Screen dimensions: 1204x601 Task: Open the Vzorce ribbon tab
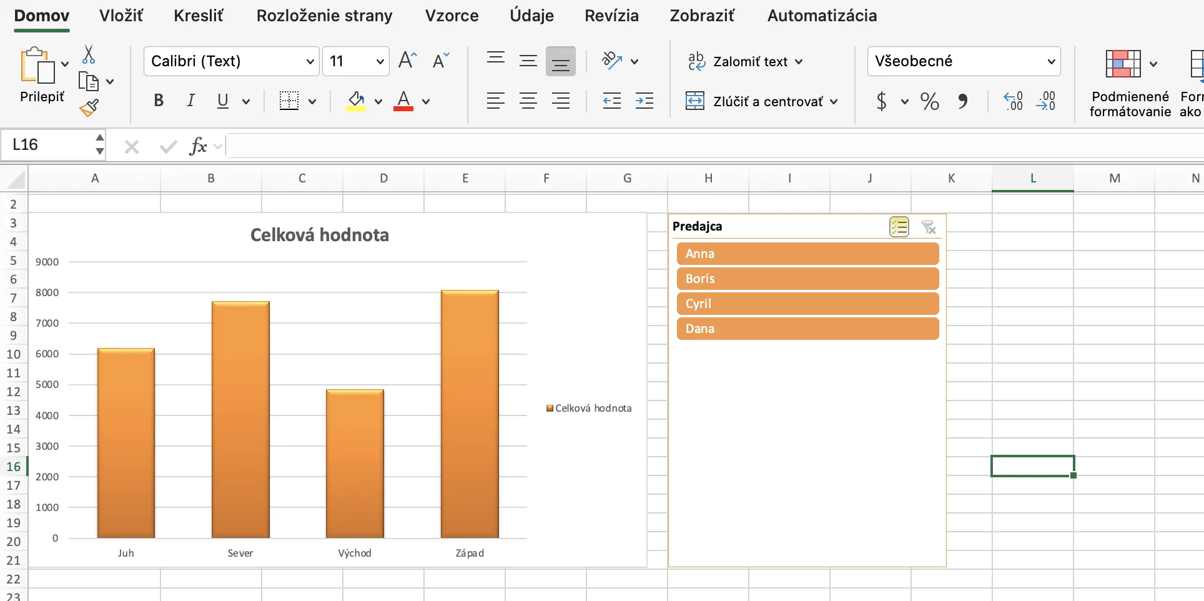point(452,16)
